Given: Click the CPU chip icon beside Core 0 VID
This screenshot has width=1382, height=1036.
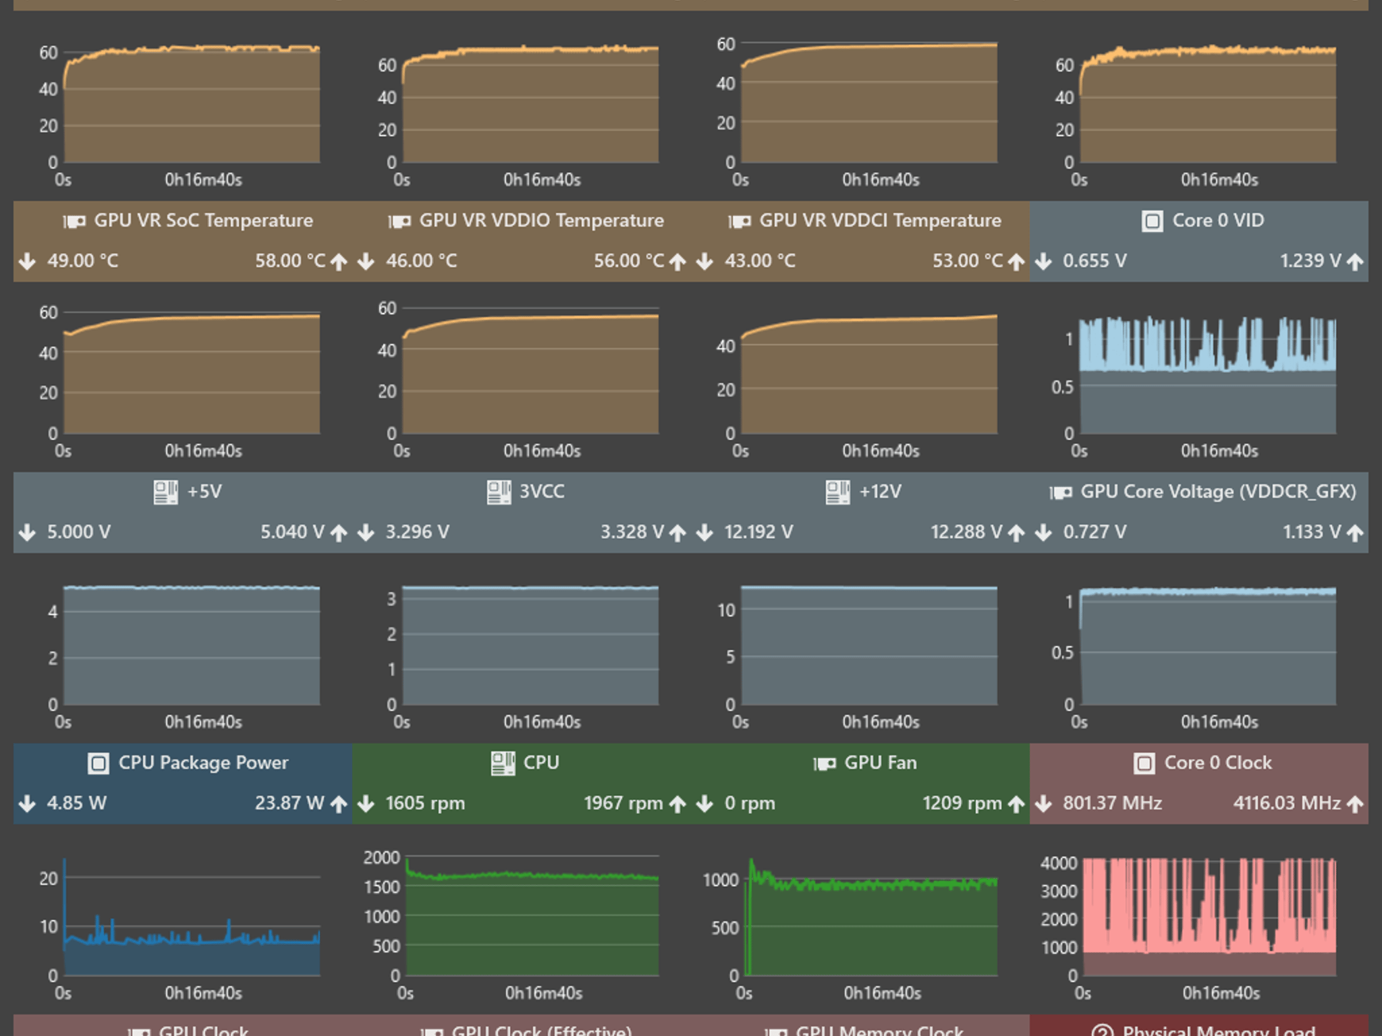Looking at the screenshot, I should pyautogui.click(x=1152, y=221).
